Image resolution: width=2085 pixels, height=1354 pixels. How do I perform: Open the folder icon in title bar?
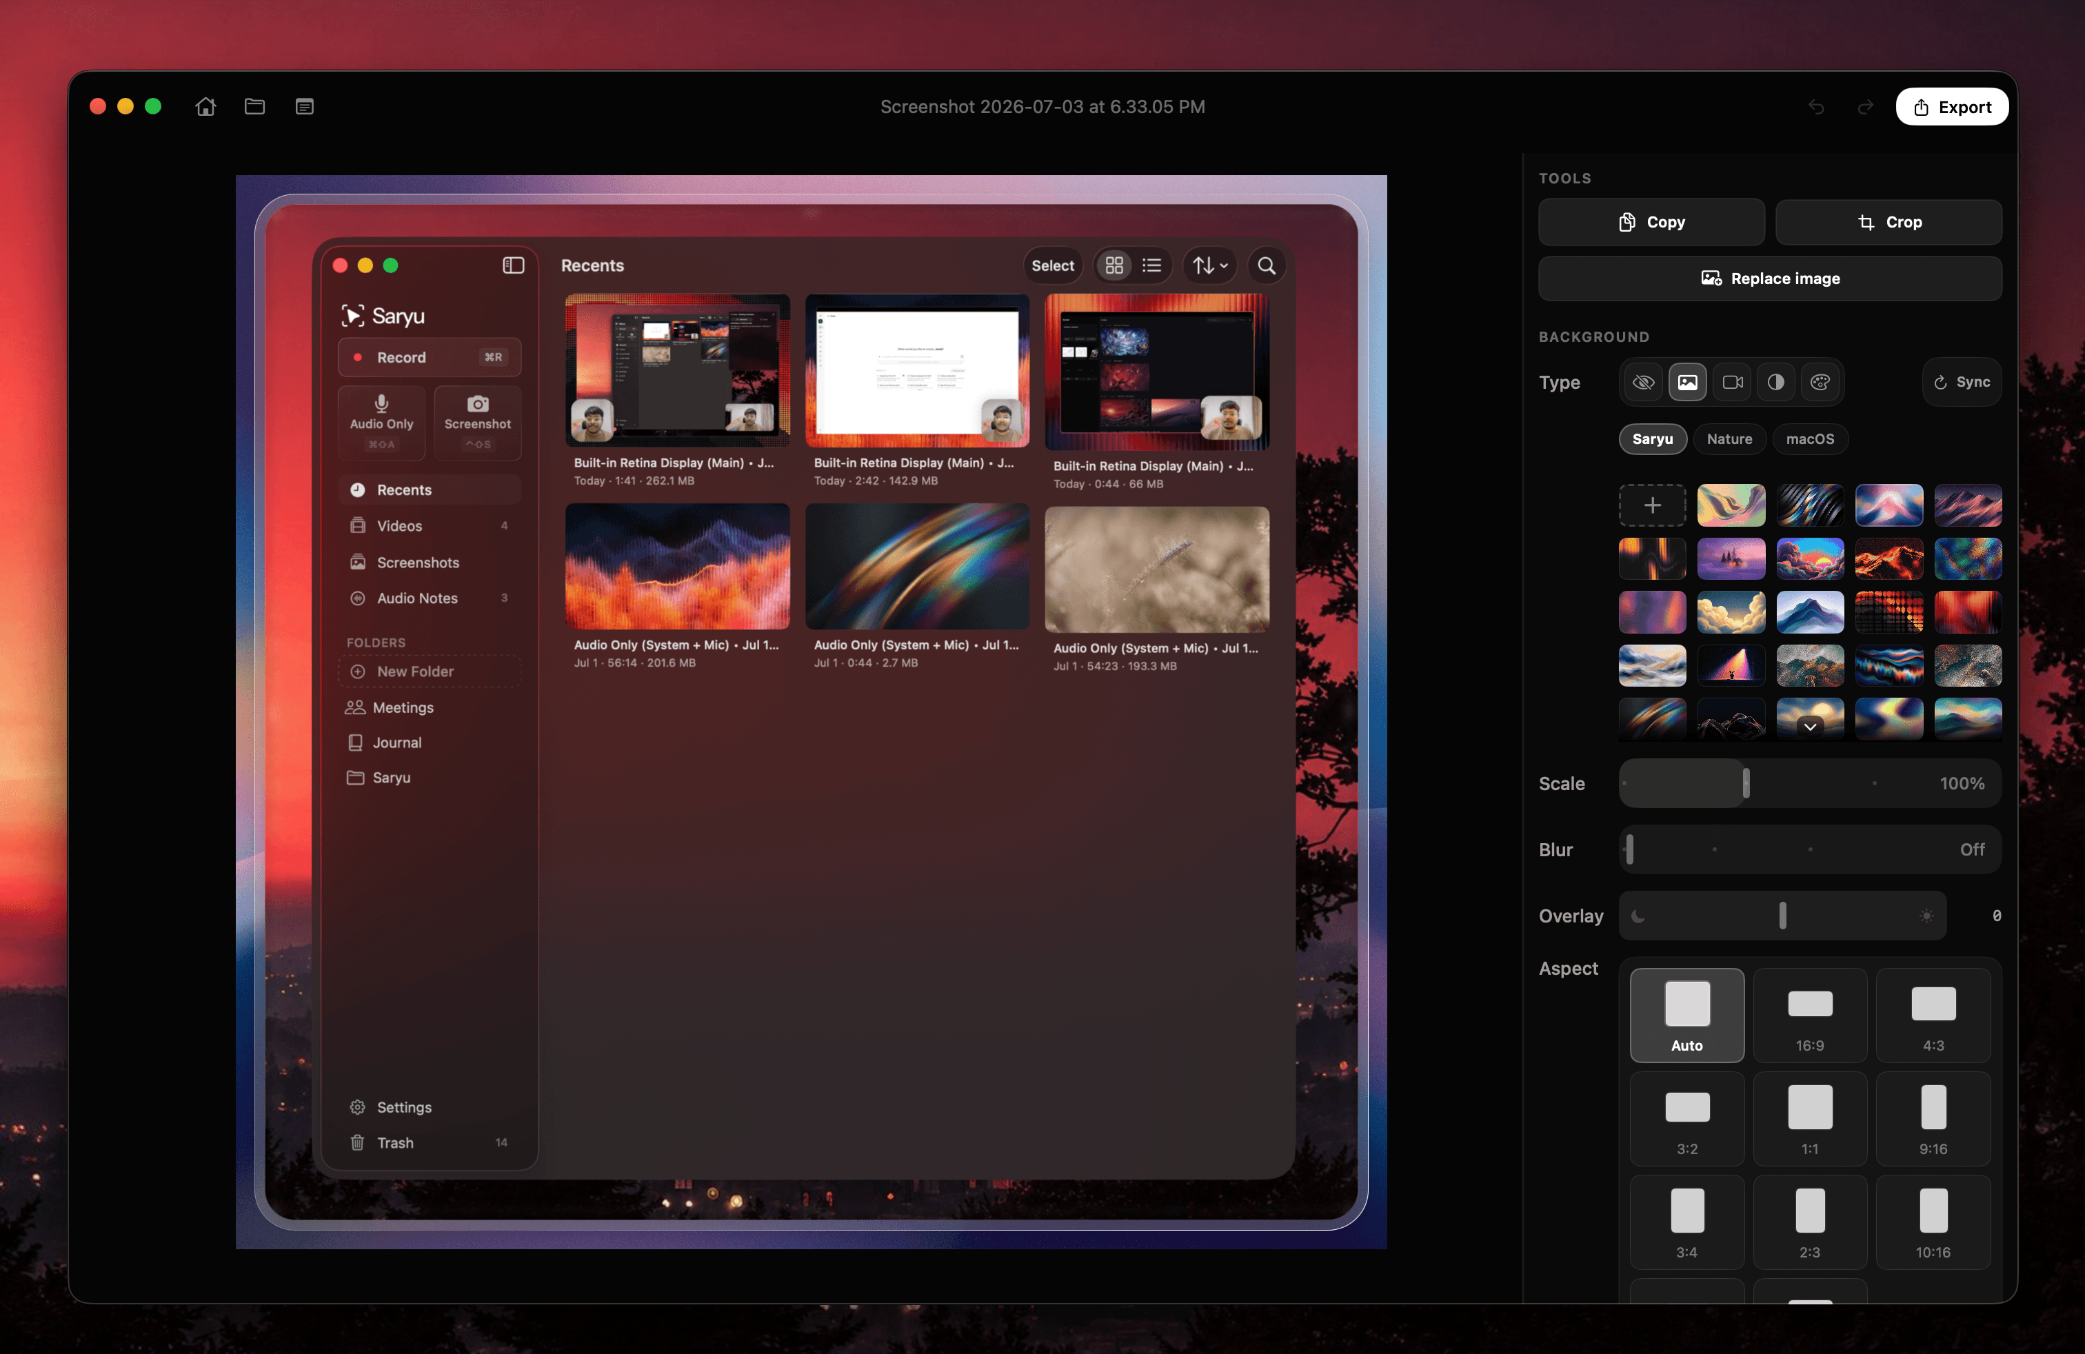(255, 107)
